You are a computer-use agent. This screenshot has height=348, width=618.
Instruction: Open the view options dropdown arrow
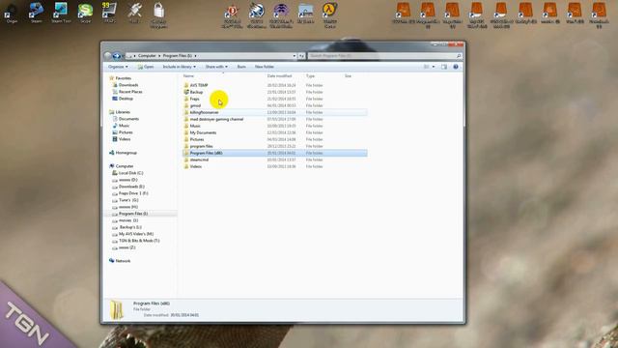tap(434, 67)
